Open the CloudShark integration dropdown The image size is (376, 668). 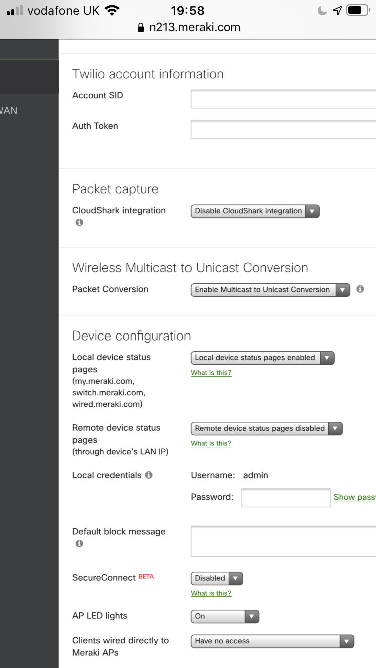(x=255, y=211)
